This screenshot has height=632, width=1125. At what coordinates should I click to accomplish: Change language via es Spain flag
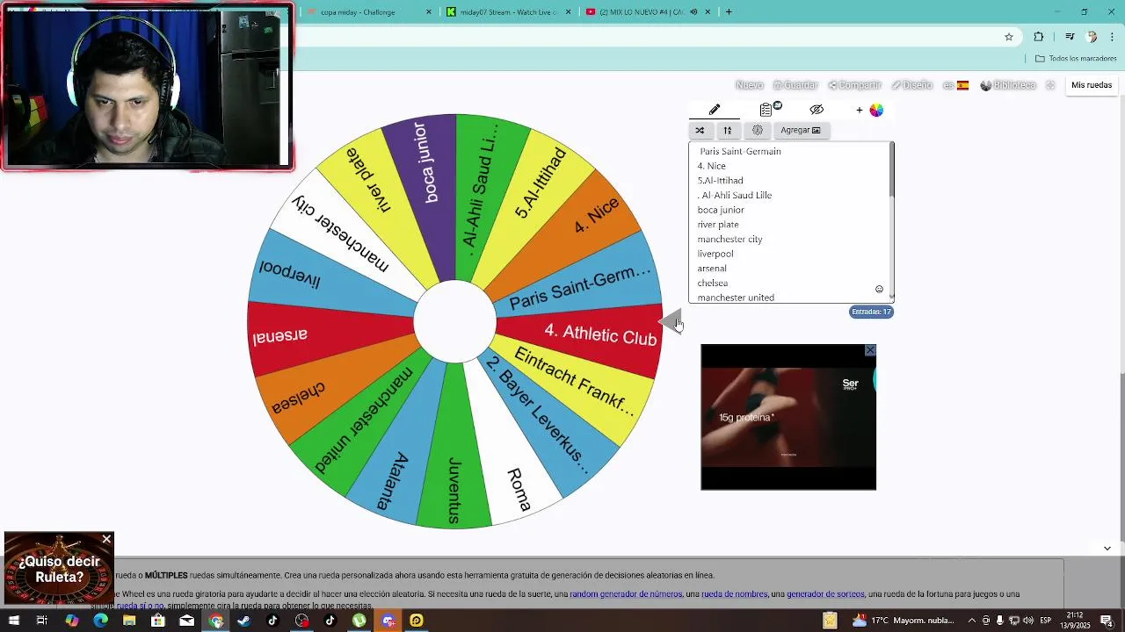click(955, 85)
